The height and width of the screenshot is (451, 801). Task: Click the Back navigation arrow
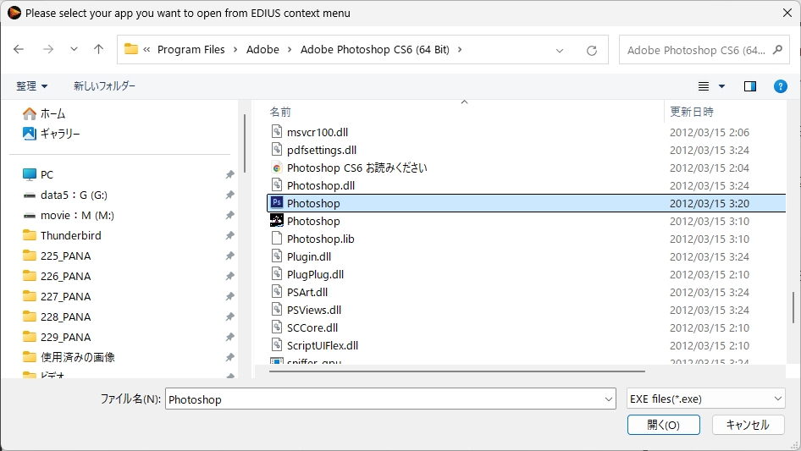pos(19,50)
